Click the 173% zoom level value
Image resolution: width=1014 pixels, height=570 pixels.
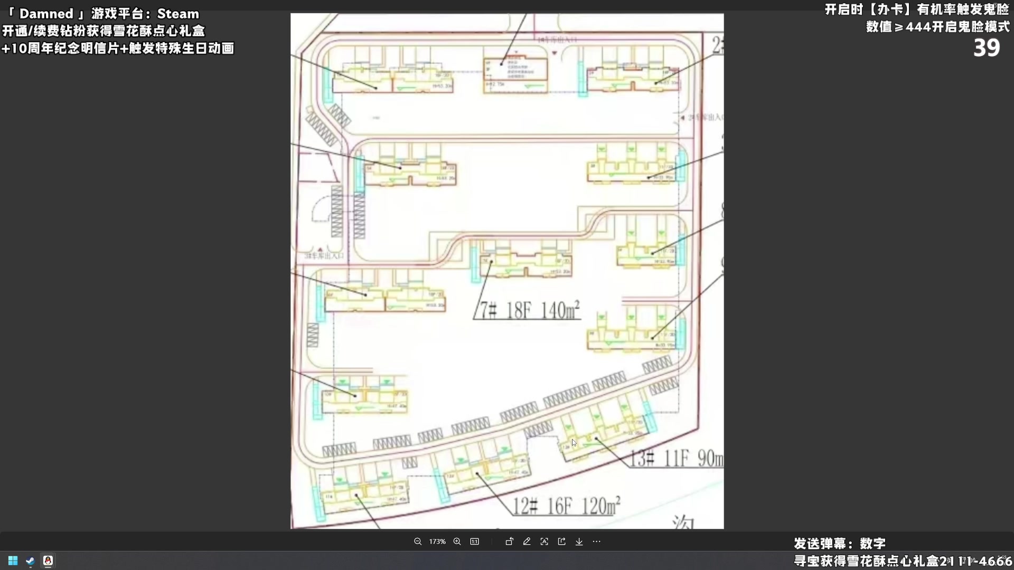(437, 541)
